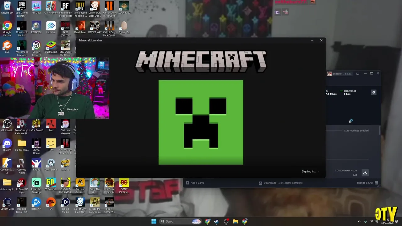Open Steam from the taskbar
Image resolution: width=402 pixels, height=226 pixels.
coord(216,221)
